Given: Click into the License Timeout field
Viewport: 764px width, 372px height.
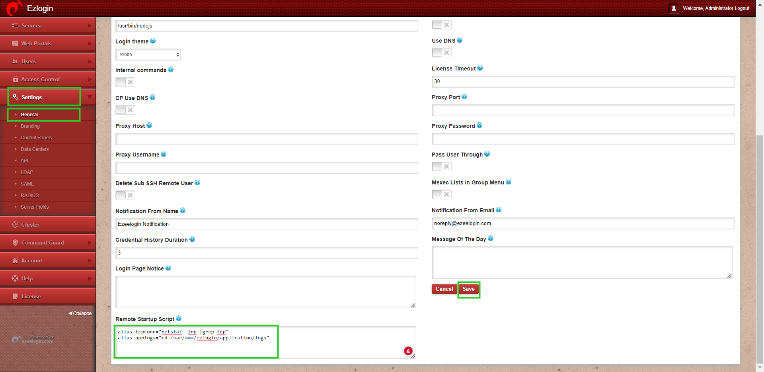Looking at the screenshot, I should [583, 82].
